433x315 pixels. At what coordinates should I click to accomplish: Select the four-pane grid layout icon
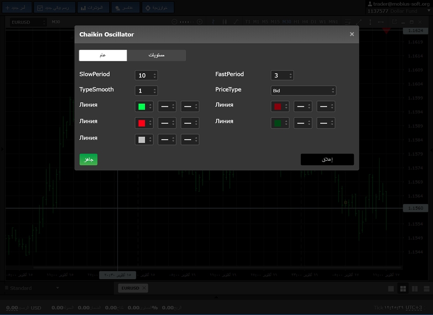pos(403,288)
